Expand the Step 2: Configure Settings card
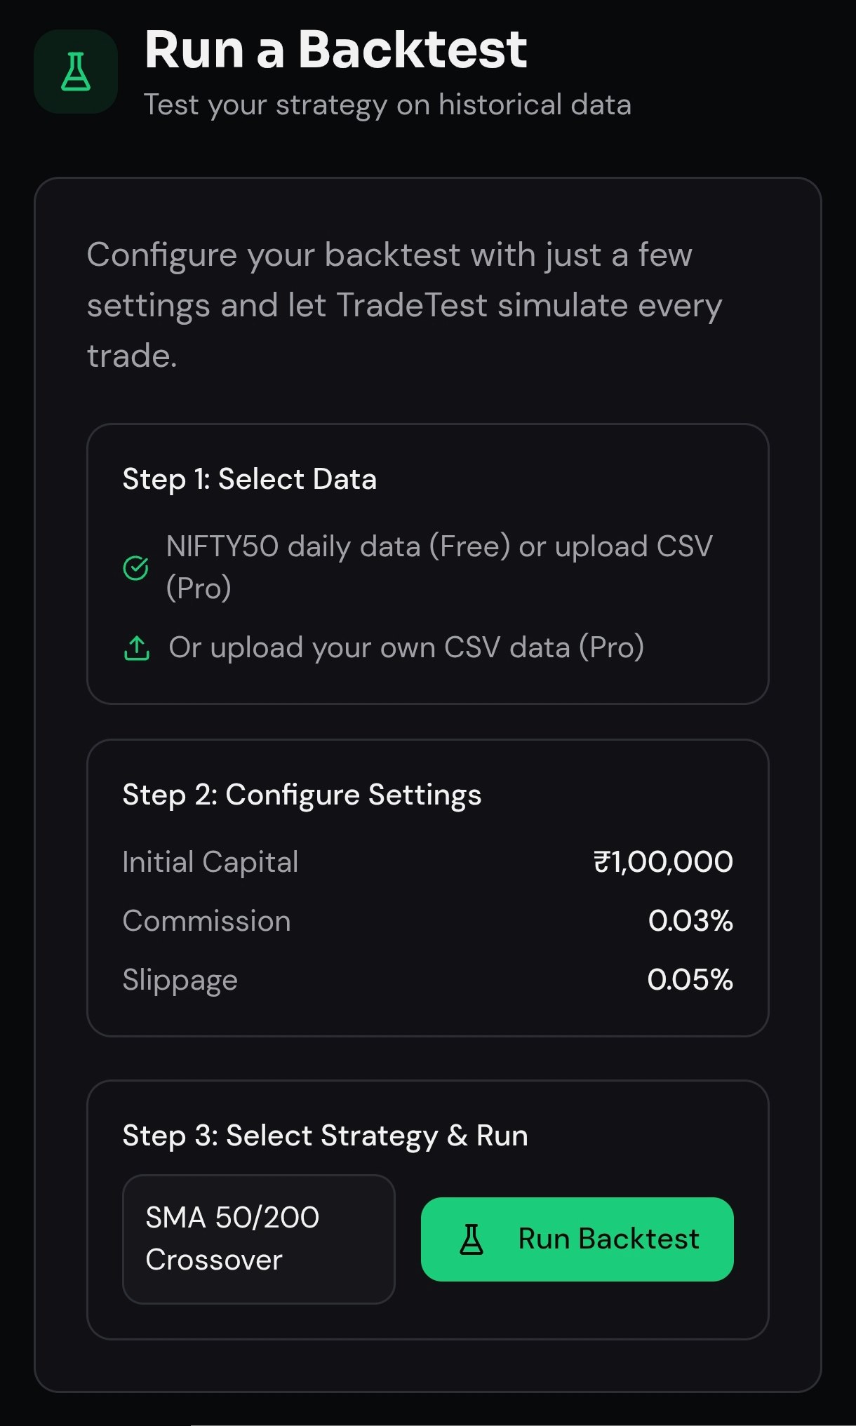The image size is (856, 1426). click(x=428, y=891)
